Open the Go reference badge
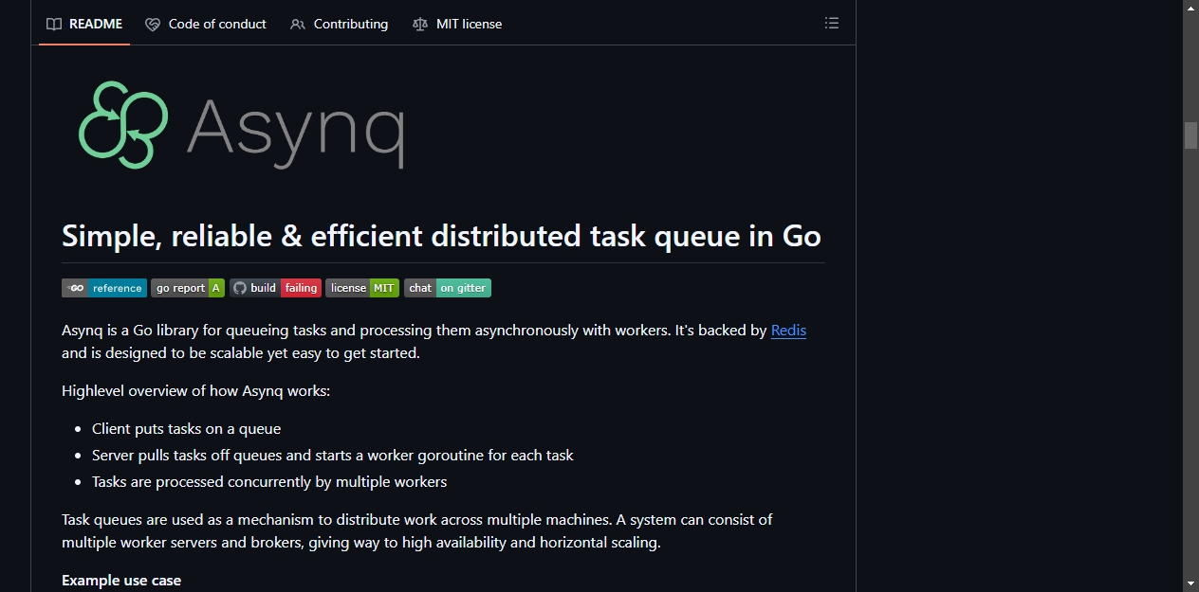1199x592 pixels. point(104,288)
